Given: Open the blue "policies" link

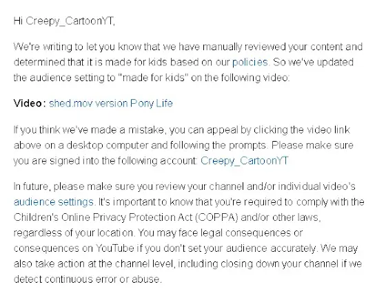Looking at the screenshot, I should 250,63.
